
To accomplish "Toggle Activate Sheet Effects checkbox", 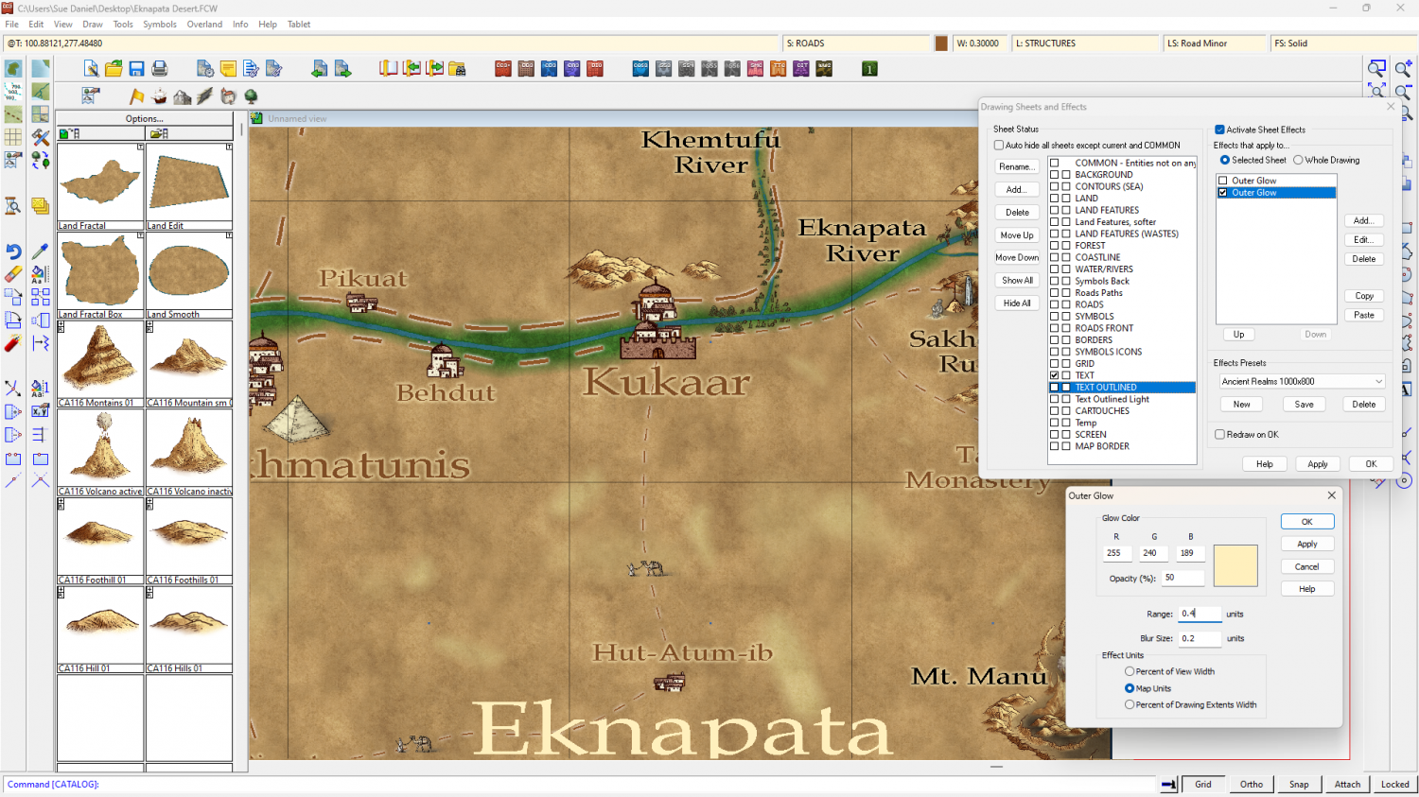I will 1220,130.
